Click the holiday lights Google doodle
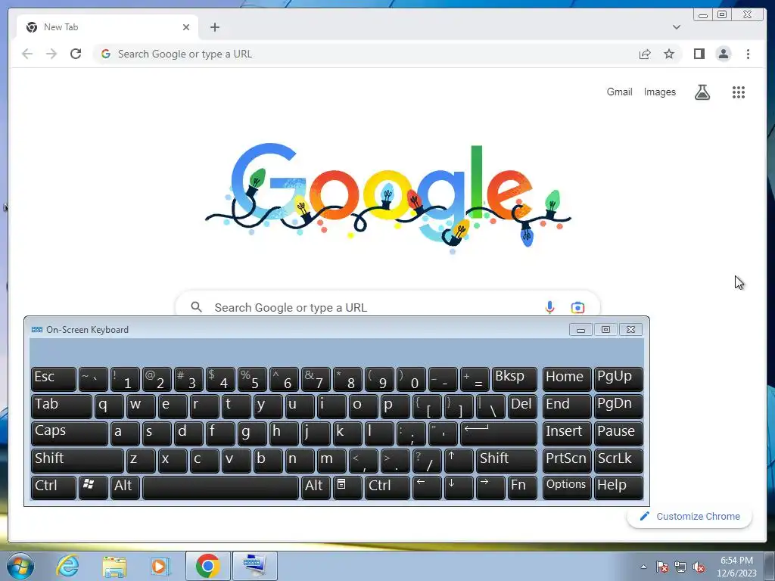 pyautogui.click(x=388, y=197)
